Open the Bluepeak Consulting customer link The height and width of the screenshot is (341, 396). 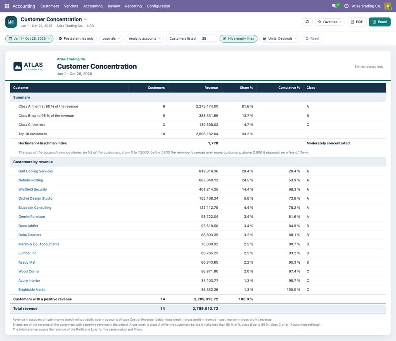[x=35, y=207]
